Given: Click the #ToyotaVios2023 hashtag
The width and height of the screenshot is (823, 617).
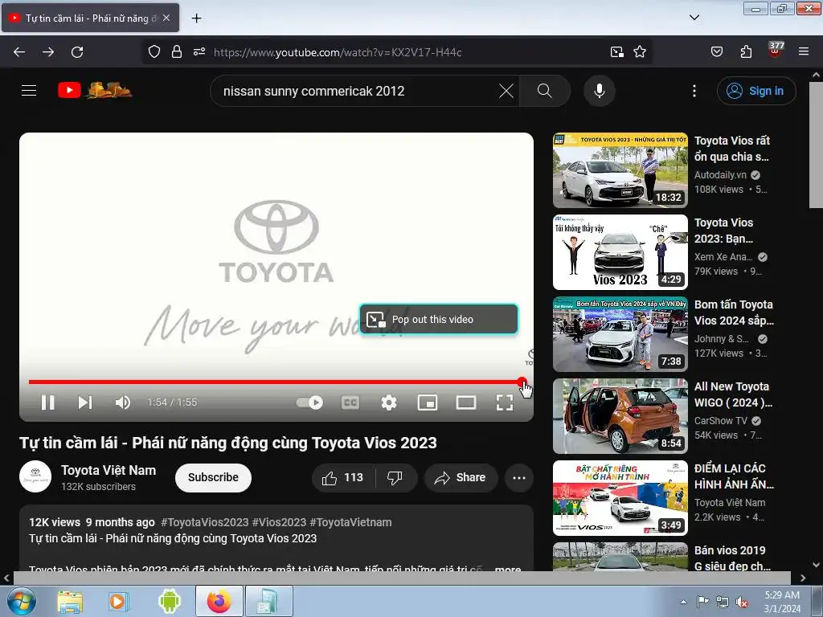Looking at the screenshot, I should click(x=205, y=522).
